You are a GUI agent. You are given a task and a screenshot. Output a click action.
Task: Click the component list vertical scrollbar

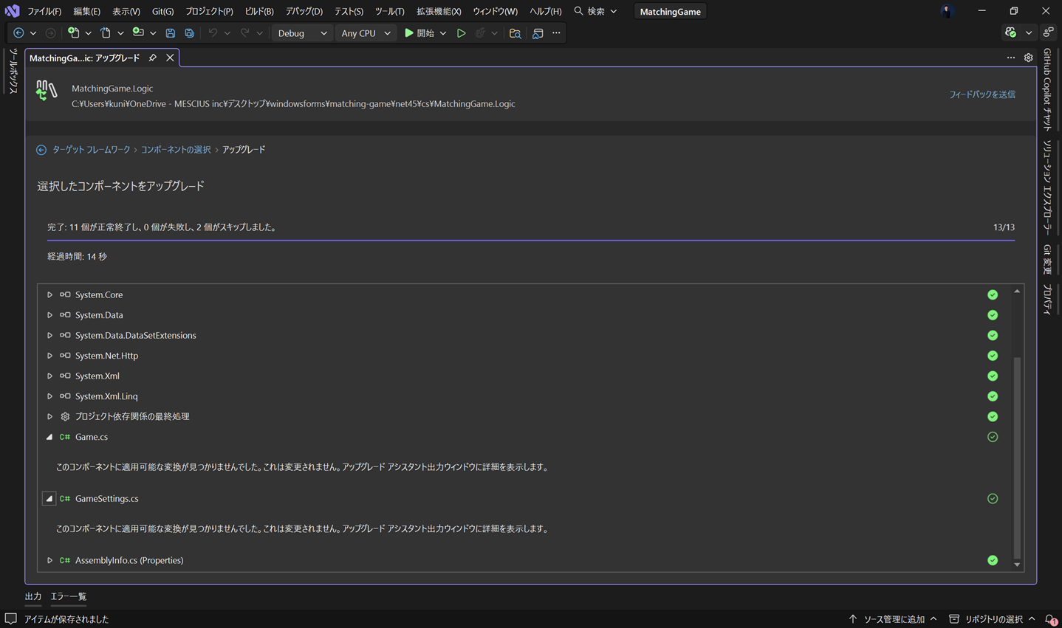tap(1017, 458)
